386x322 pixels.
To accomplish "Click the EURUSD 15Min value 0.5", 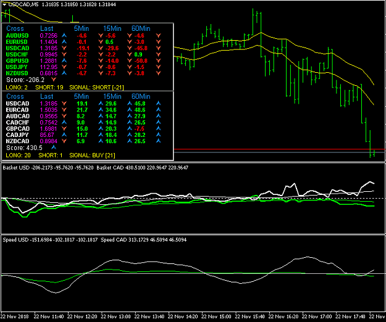I will (109, 42).
